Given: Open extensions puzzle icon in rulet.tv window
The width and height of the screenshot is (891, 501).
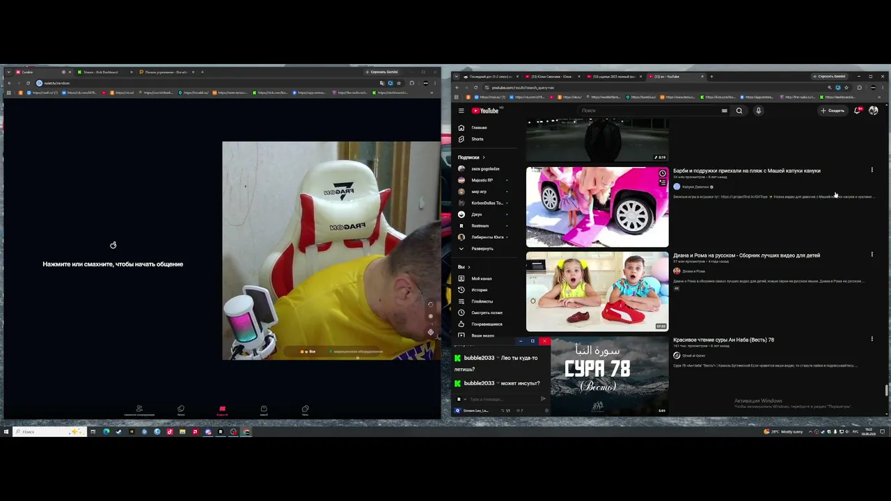Looking at the screenshot, I should (411, 83).
